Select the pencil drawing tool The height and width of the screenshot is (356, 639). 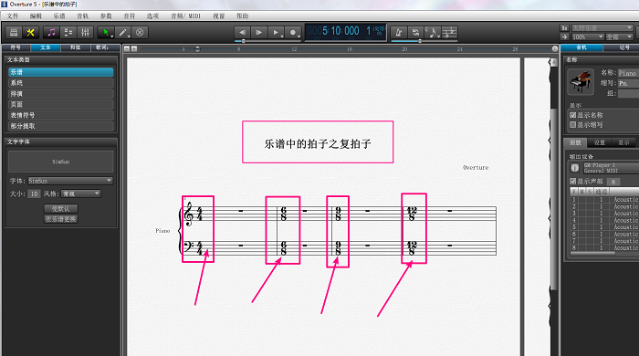coord(123,33)
